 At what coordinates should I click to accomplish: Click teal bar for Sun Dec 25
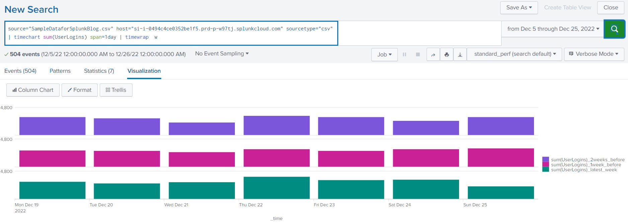coord(501,193)
